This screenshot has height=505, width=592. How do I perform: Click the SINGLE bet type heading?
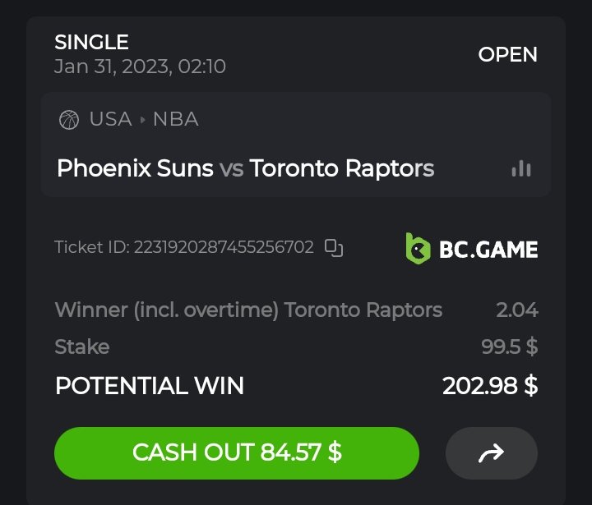91,42
